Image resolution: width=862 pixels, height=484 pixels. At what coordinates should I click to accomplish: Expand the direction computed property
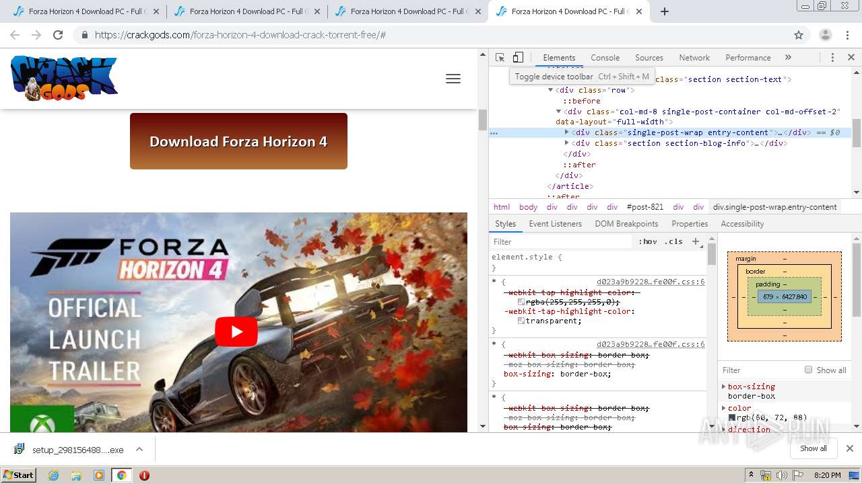pos(724,430)
